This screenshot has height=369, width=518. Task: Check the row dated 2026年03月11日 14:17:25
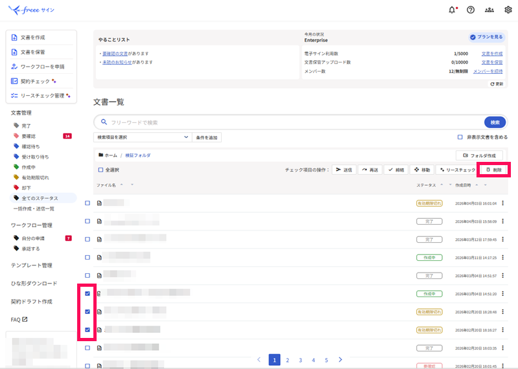click(88, 257)
